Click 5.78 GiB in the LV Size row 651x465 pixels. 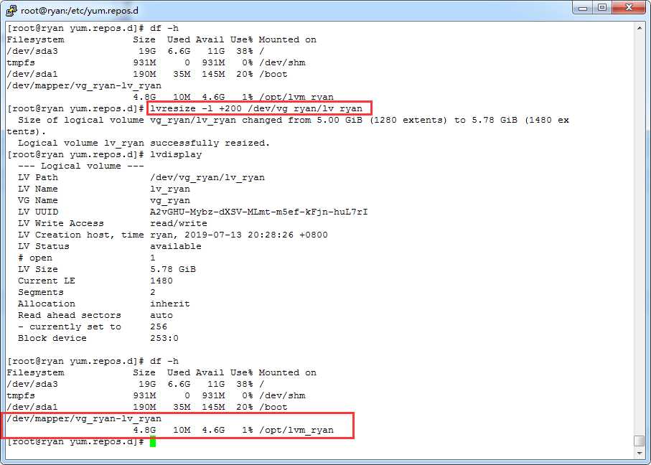[x=173, y=269]
